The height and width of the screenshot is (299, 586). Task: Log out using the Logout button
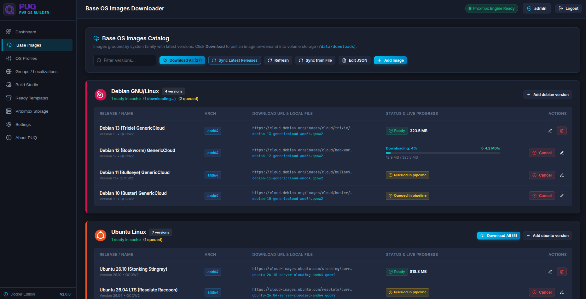[x=568, y=8]
